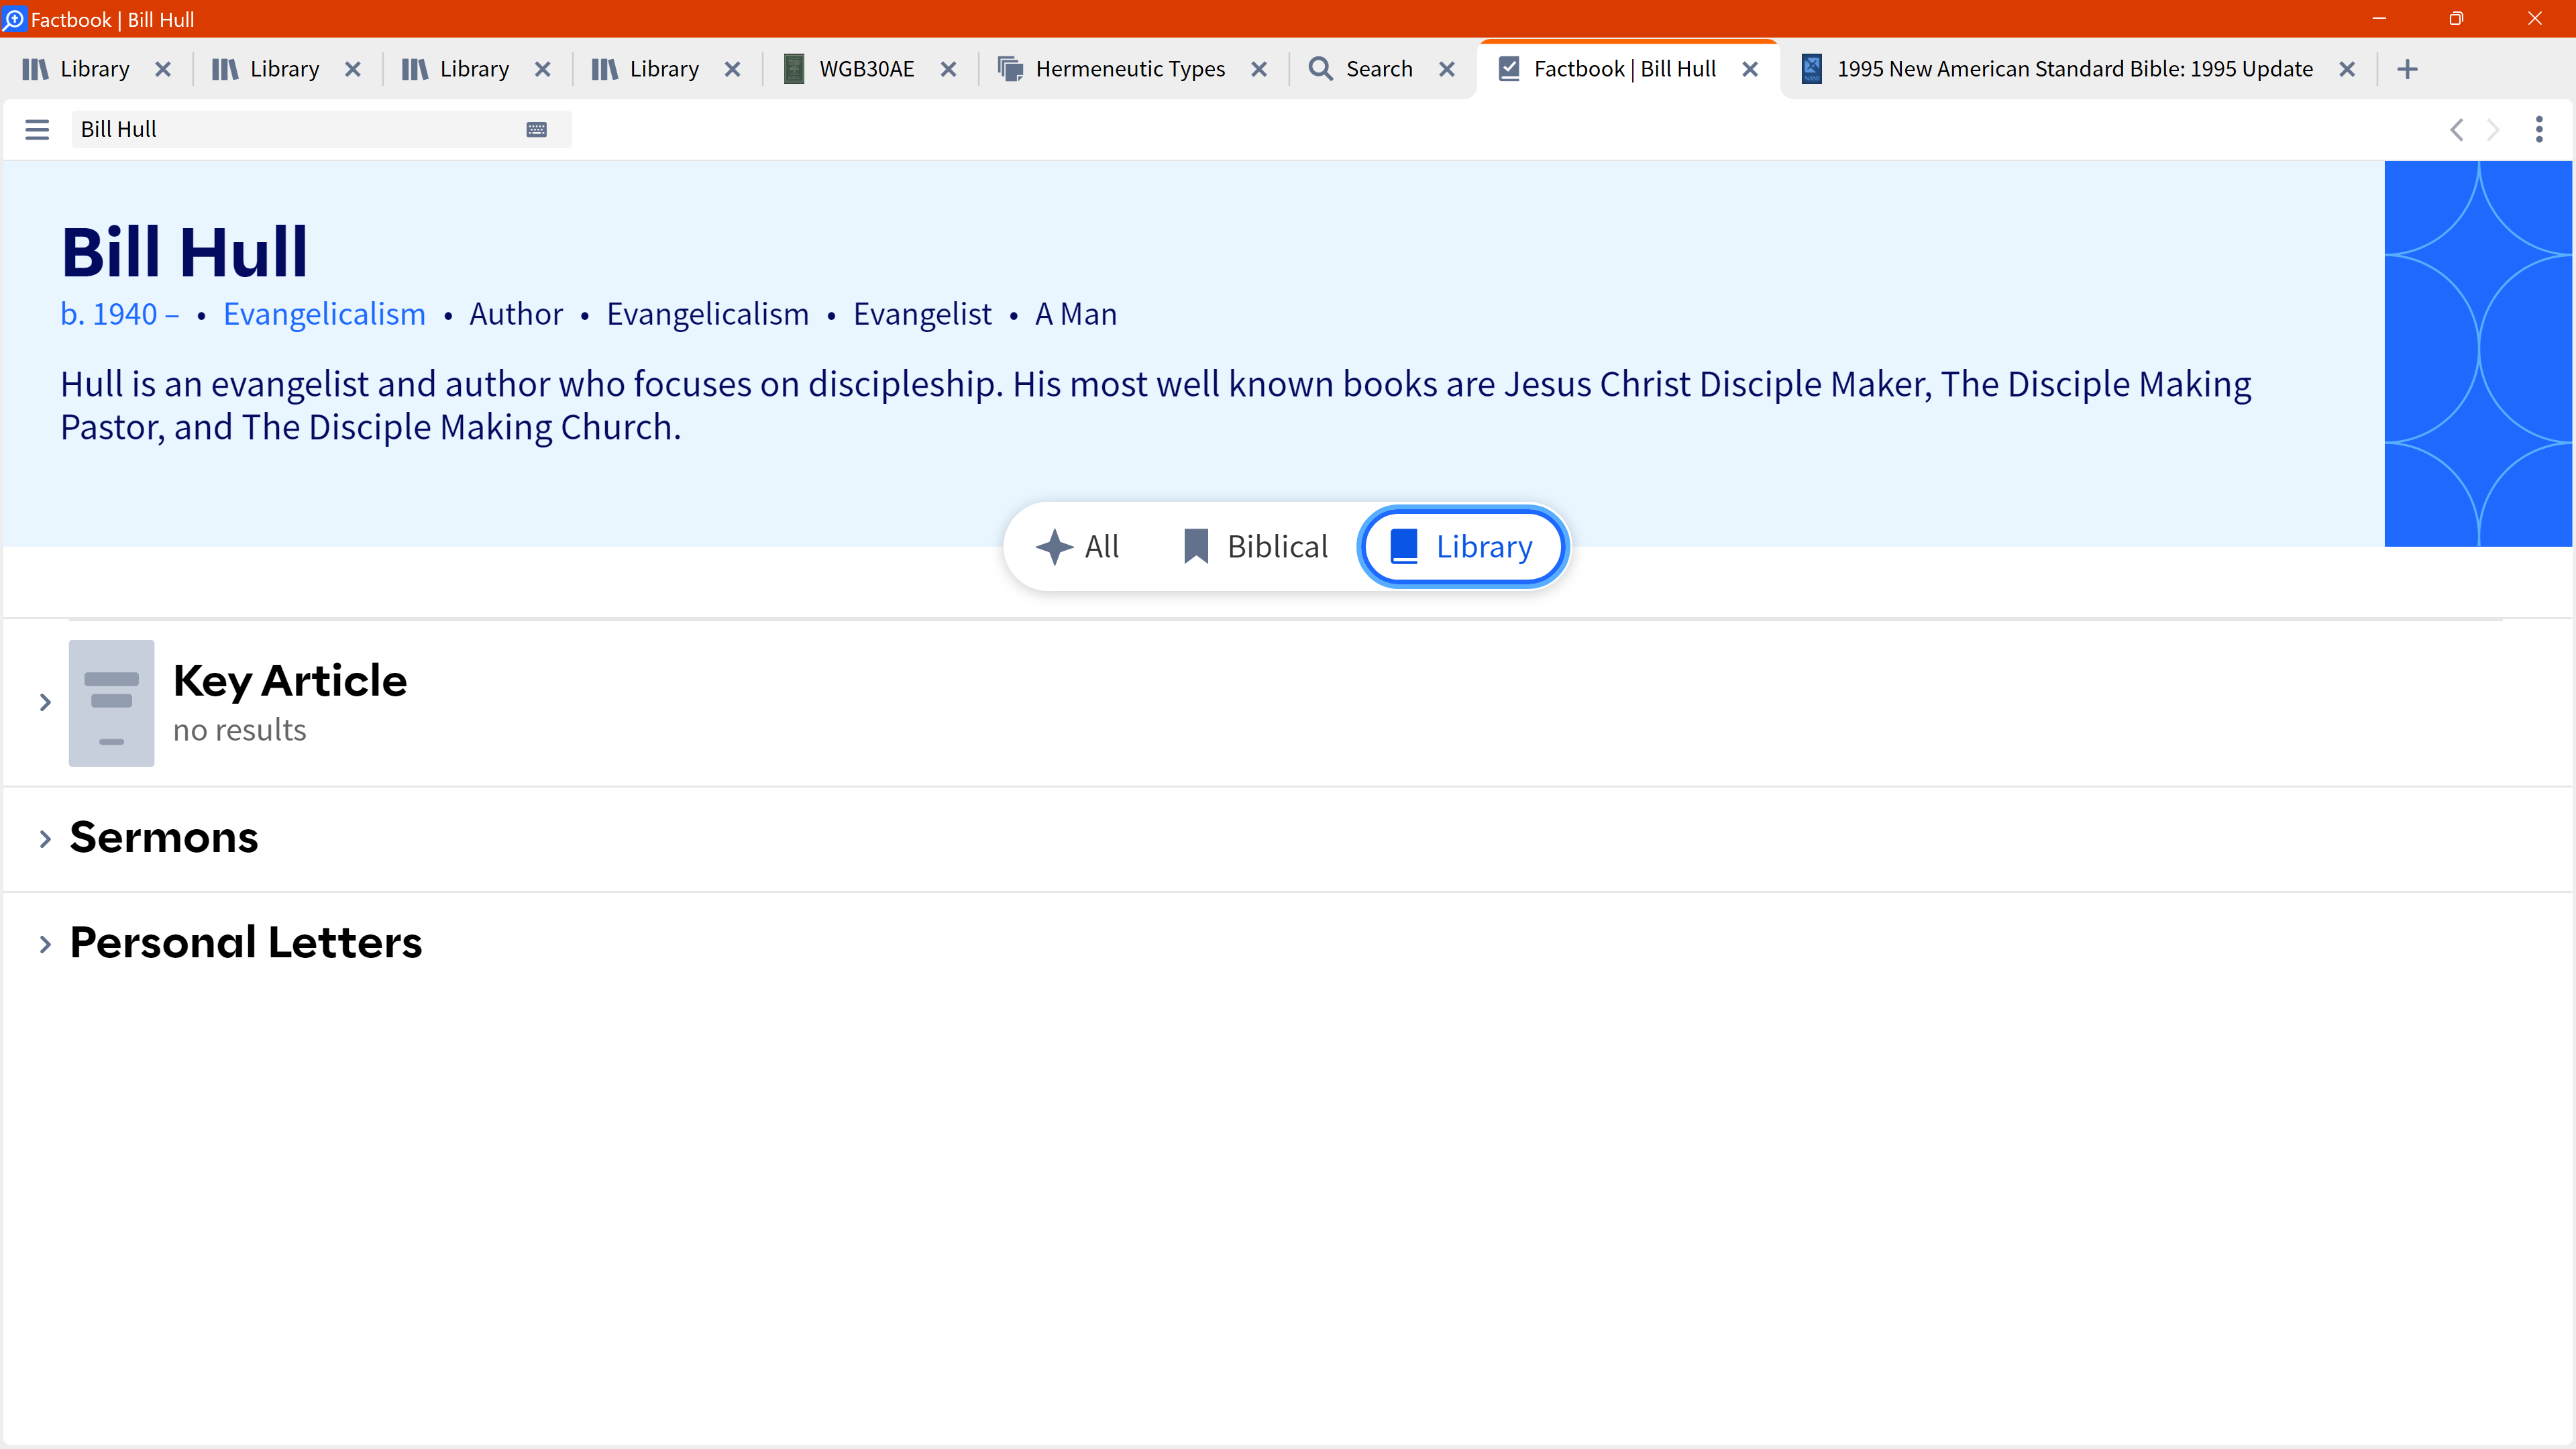
Task: Close the third Library tab
Action: (543, 69)
